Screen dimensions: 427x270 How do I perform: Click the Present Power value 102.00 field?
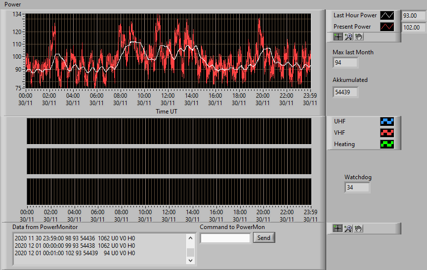point(414,28)
